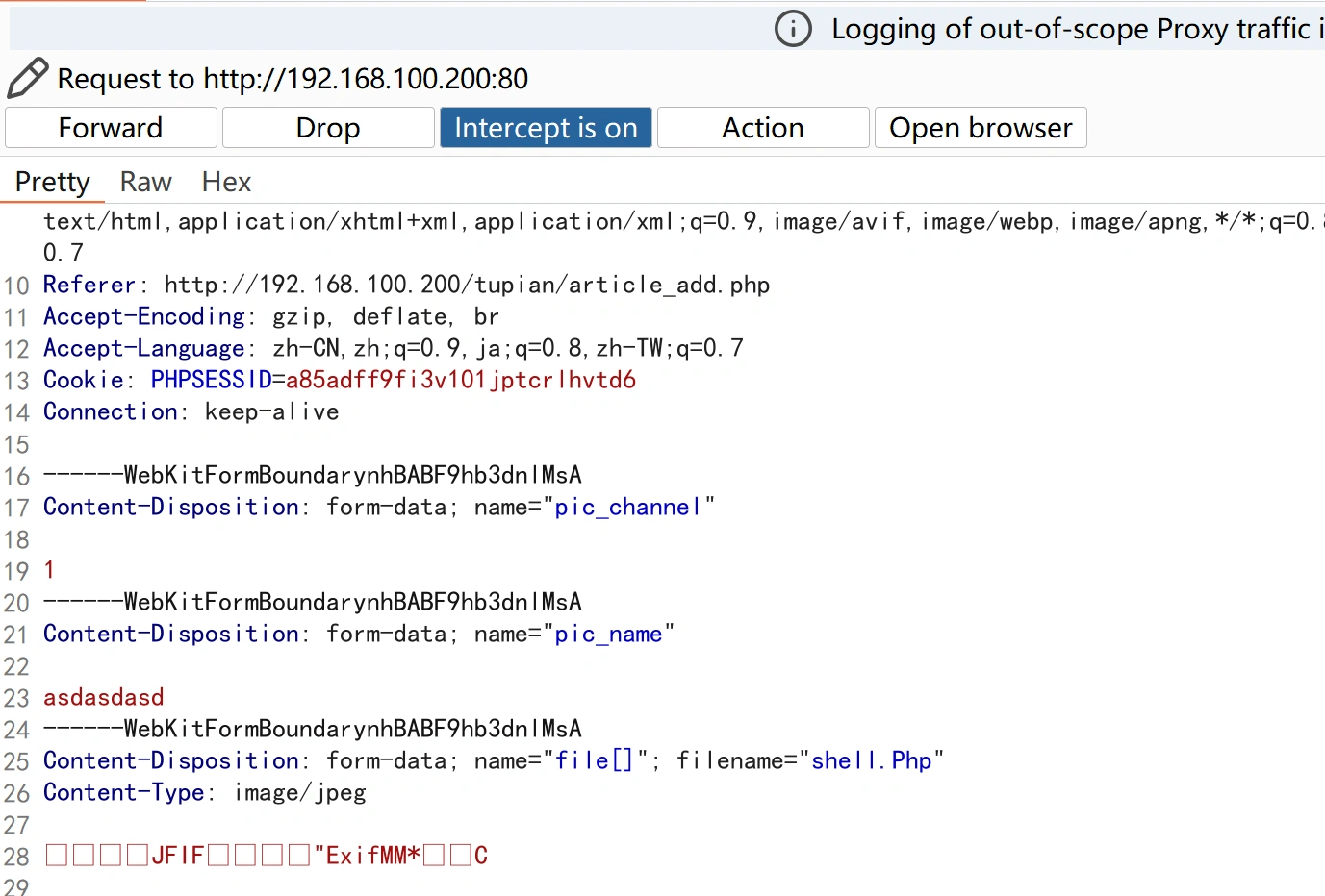Click the info icon about out-of-scope logging
The width and height of the screenshot is (1325, 896).
click(792, 29)
